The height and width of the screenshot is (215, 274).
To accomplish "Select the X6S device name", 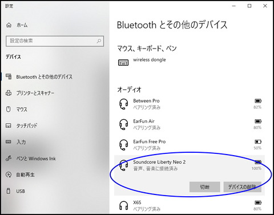I will coord(137,202).
